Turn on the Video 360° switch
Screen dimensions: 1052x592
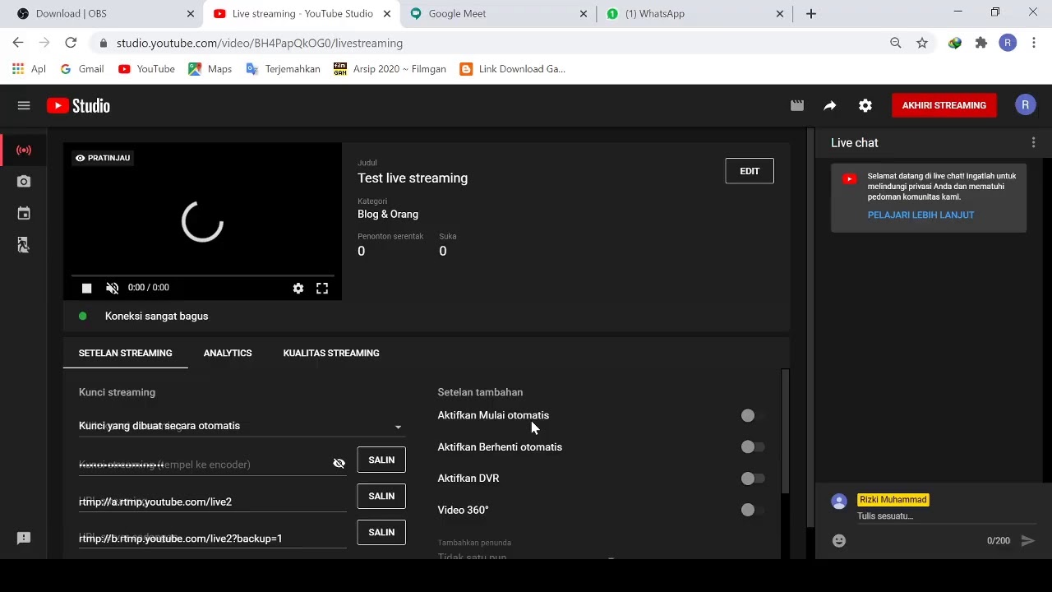point(752,510)
